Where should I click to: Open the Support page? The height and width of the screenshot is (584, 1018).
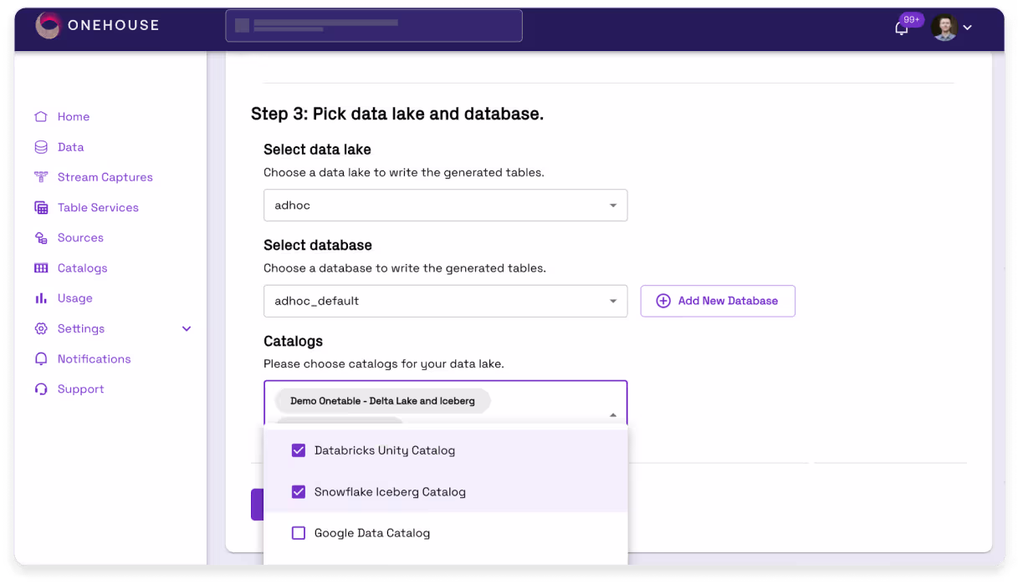81,389
